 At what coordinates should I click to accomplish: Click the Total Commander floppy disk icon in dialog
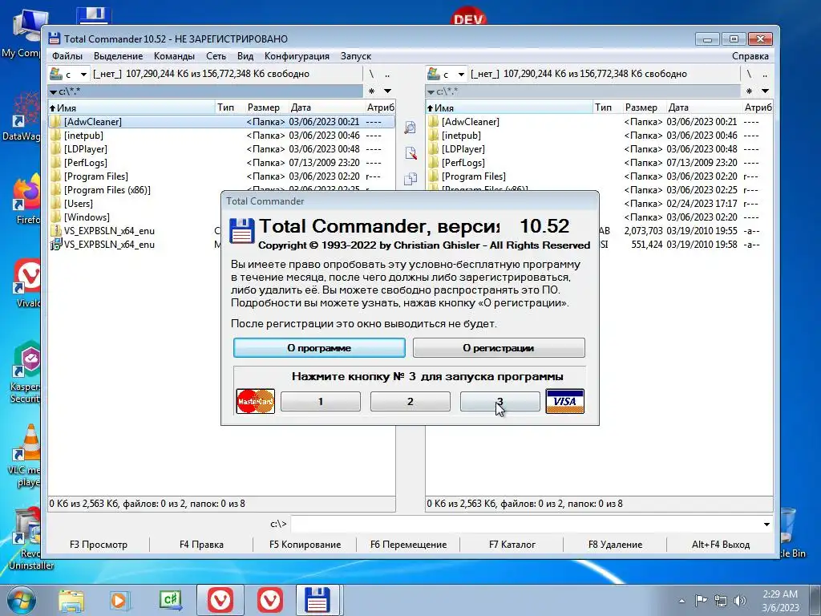(241, 231)
